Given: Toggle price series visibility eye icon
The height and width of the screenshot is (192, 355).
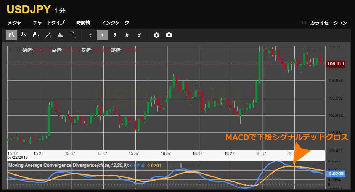Looking at the screenshot, I should (12, 50).
